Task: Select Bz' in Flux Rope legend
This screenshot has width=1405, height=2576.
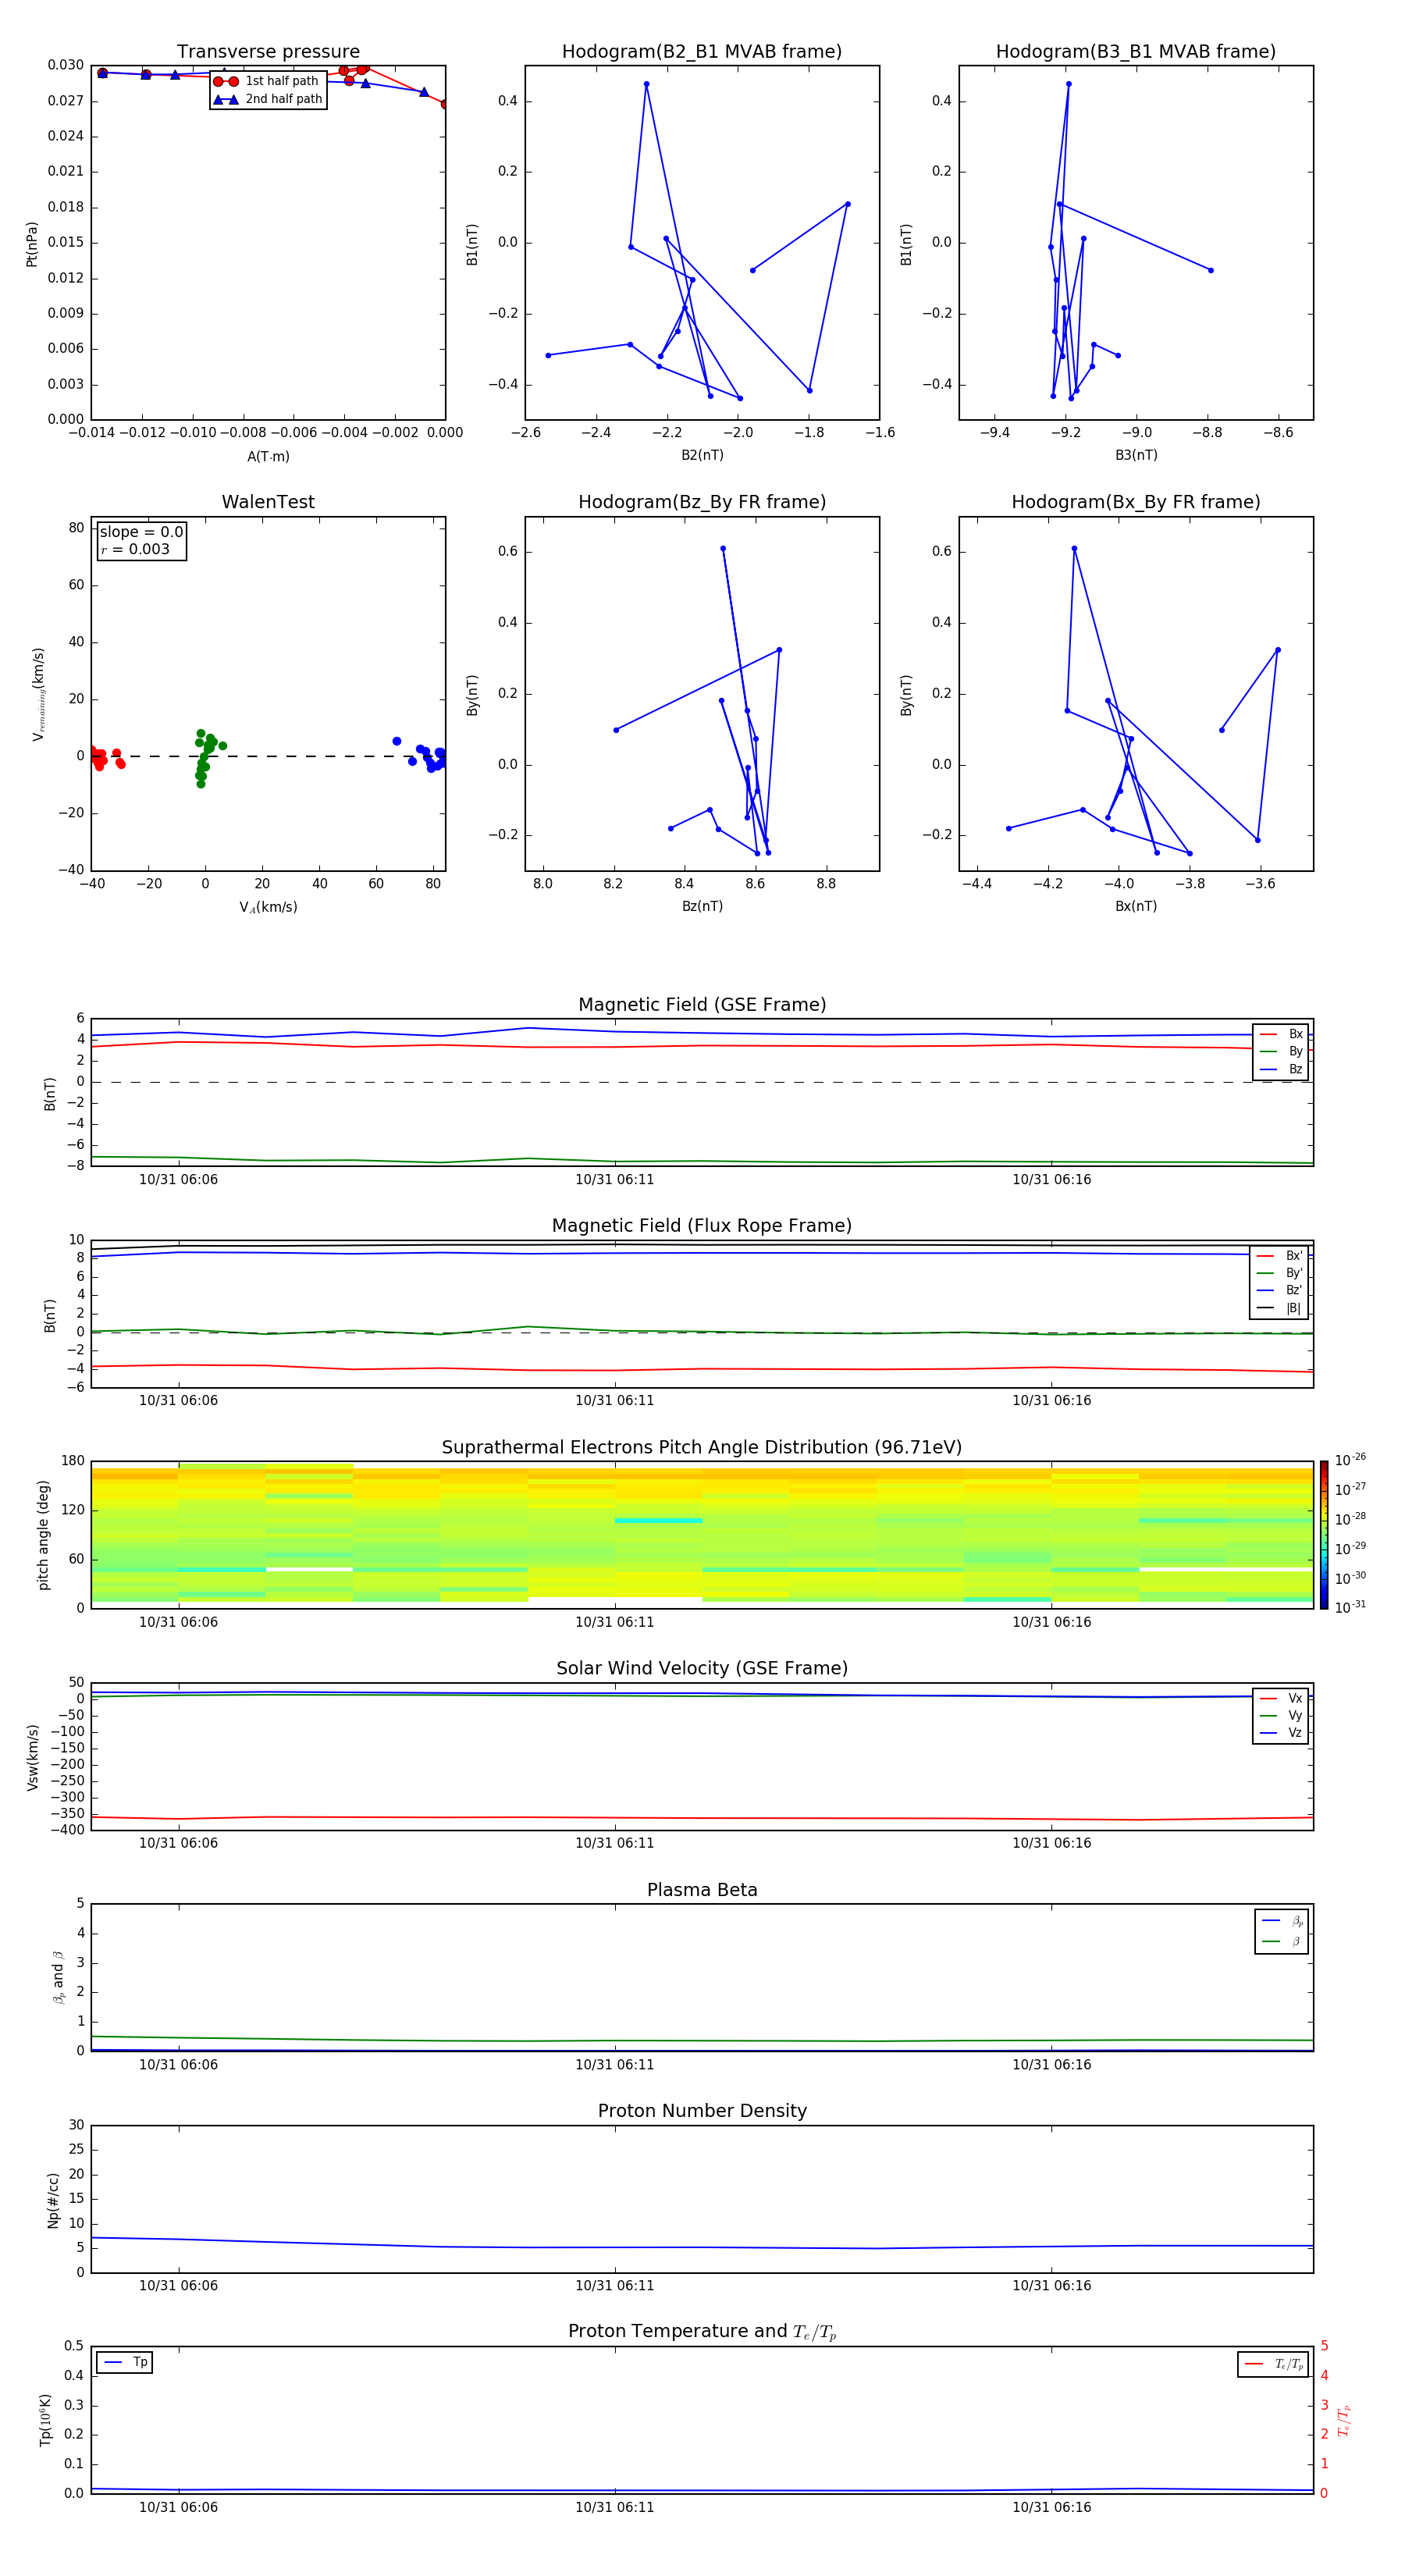Action: pyautogui.click(x=1280, y=1290)
